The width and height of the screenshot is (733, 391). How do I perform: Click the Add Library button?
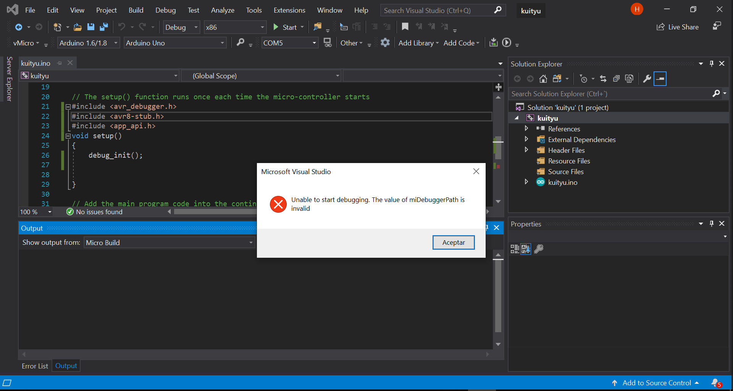pos(418,43)
